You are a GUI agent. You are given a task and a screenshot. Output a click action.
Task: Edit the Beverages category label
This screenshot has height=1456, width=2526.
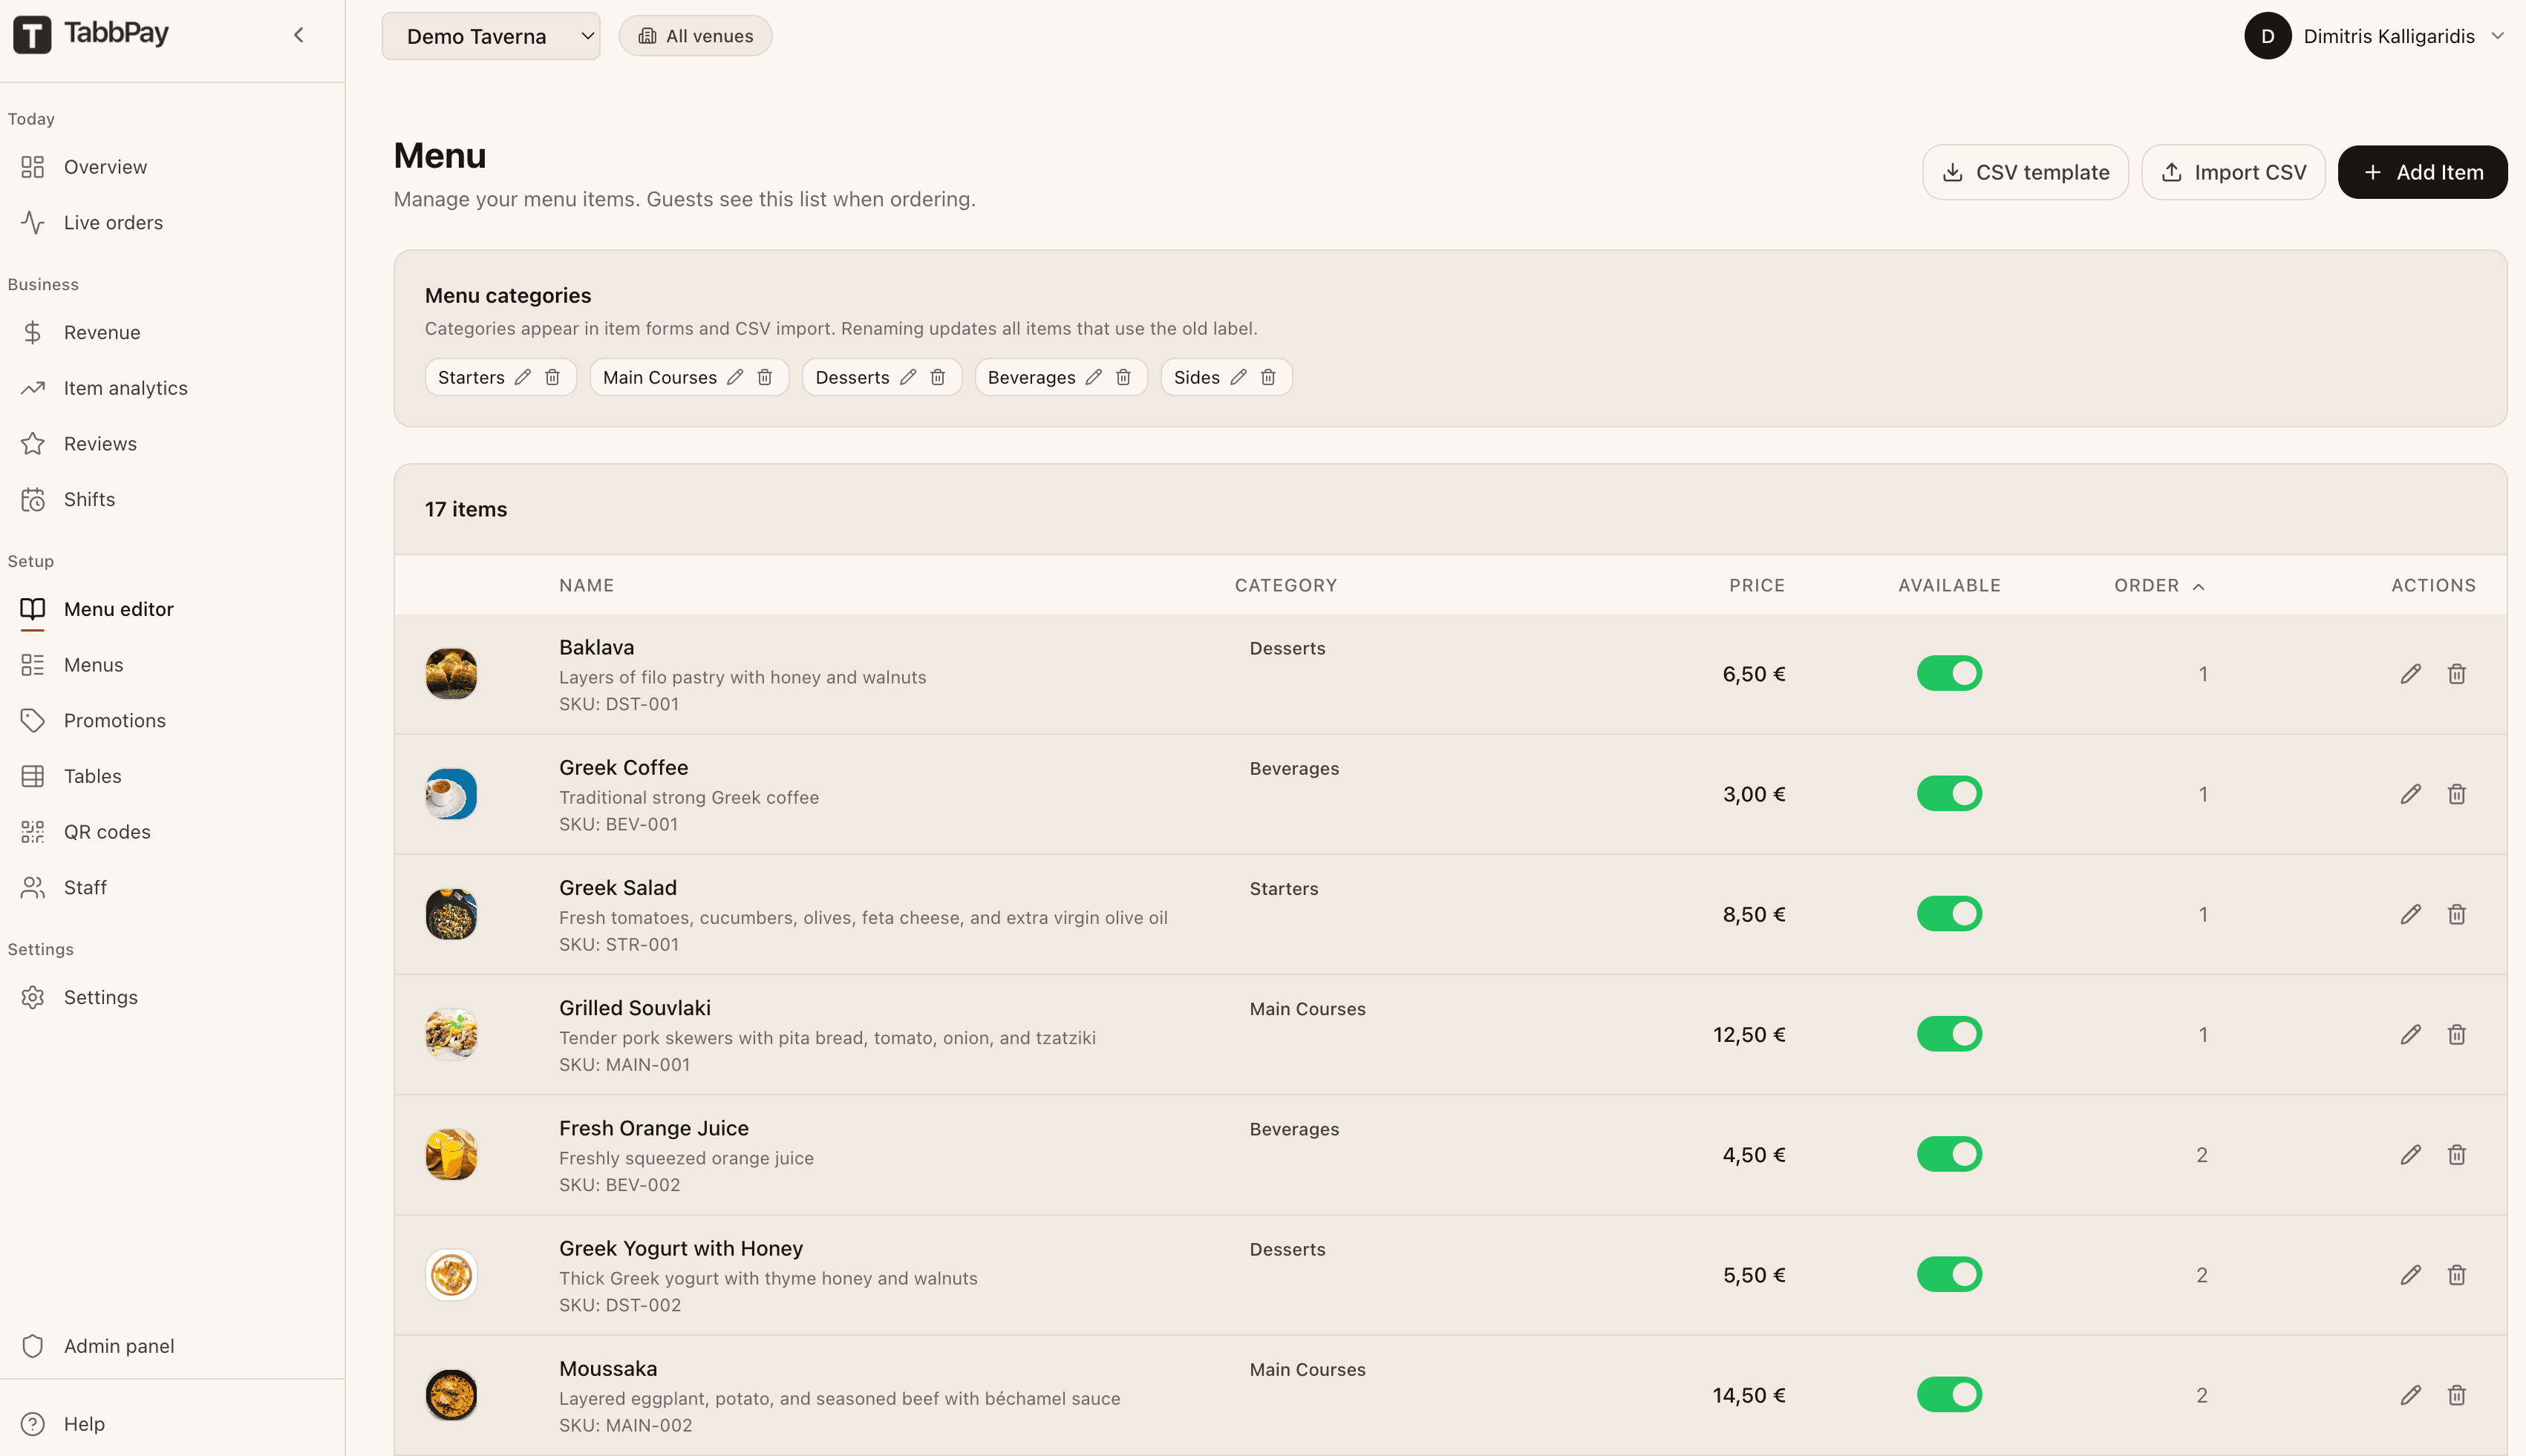1094,377
